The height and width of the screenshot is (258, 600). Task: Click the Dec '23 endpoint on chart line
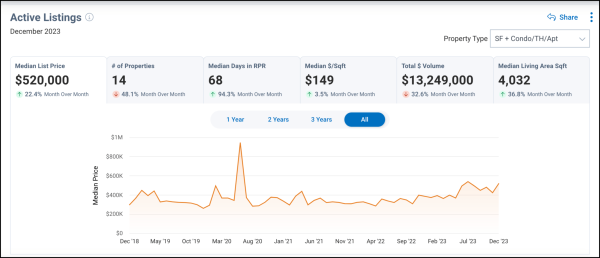click(x=498, y=183)
